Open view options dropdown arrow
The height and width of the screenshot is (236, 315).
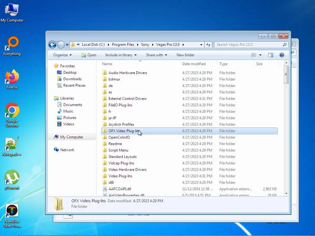pos(260,55)
